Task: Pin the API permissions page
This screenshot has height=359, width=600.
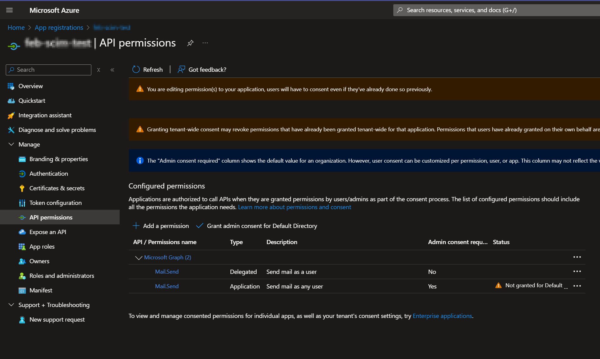Action: click(190, 43)
